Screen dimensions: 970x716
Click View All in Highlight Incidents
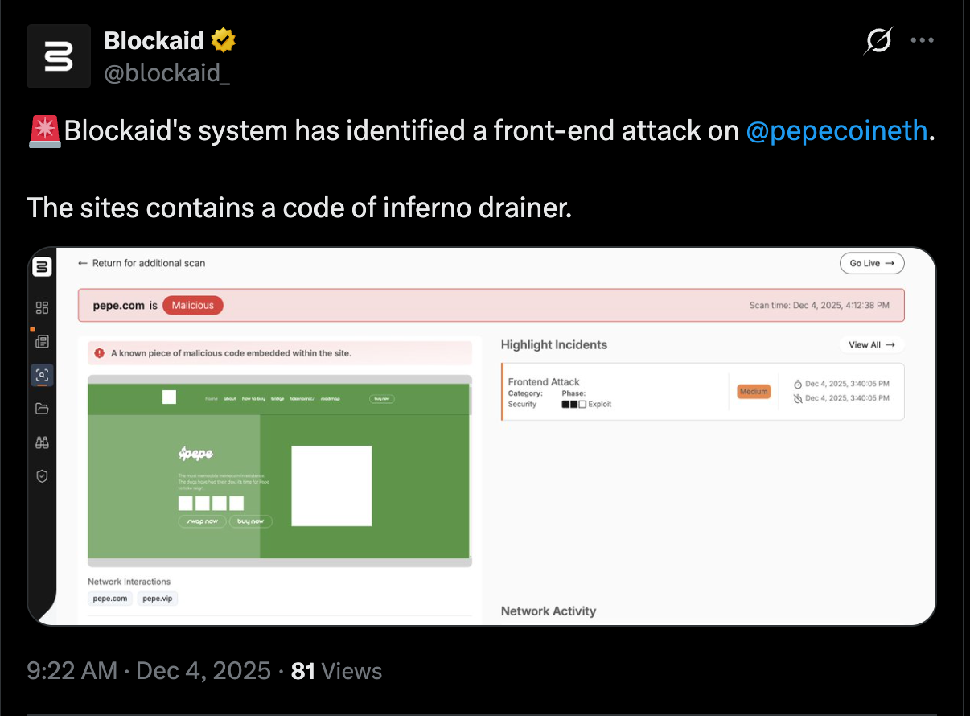[872, 344]
